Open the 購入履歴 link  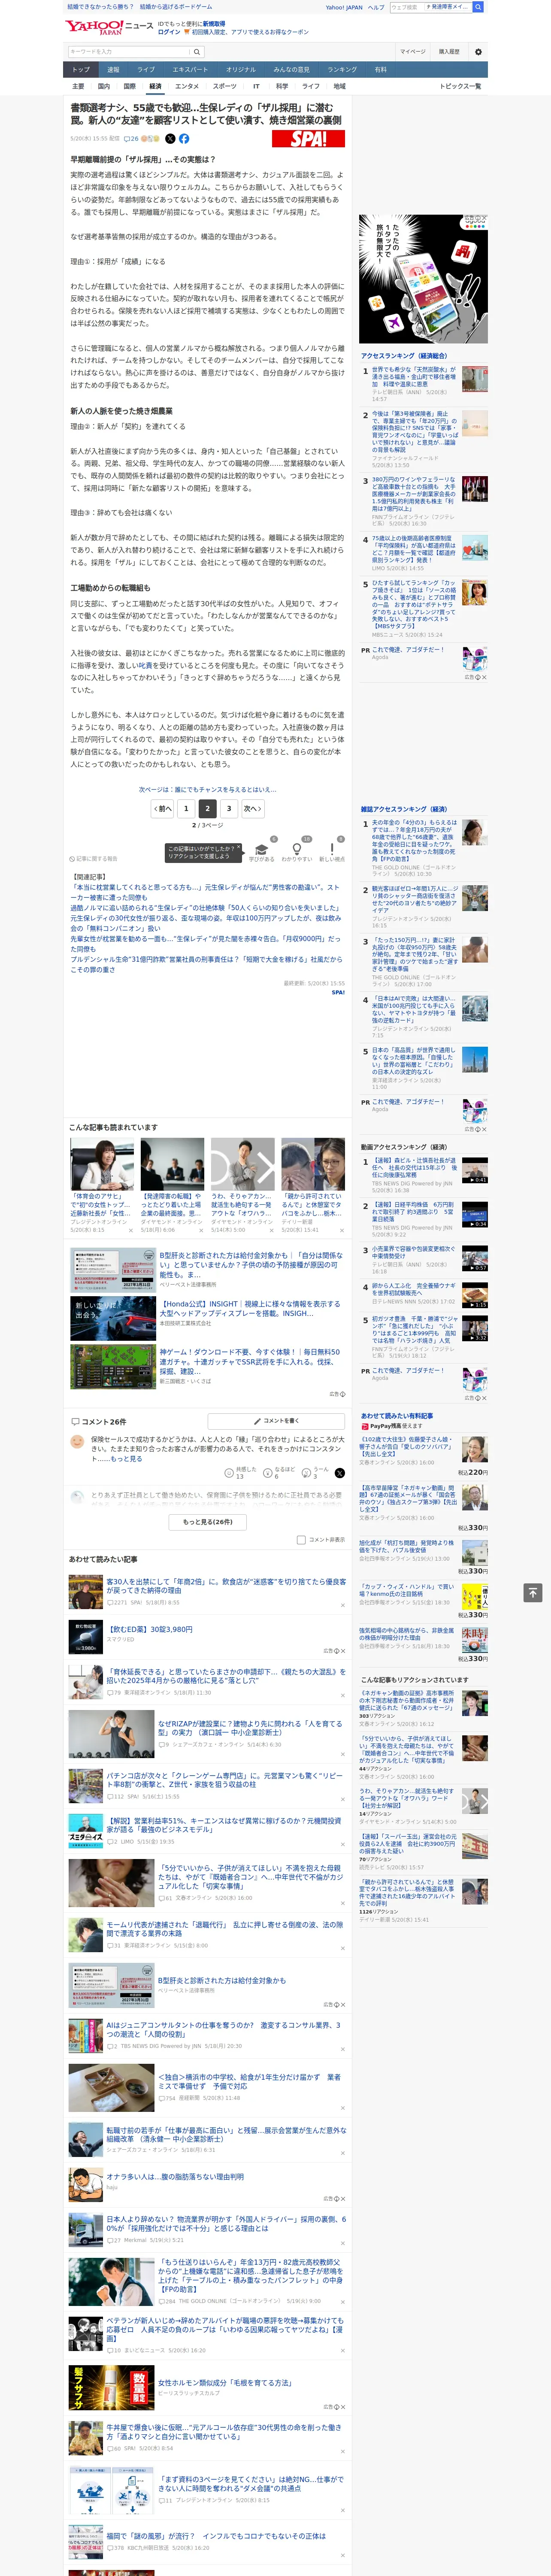(x=449, y=52)
